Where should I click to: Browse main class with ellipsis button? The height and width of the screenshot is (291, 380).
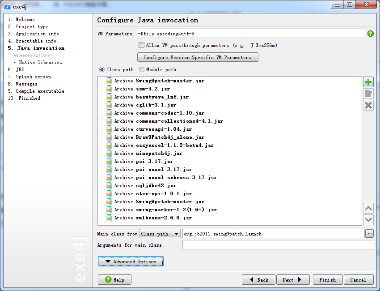[x=369, y=234]
